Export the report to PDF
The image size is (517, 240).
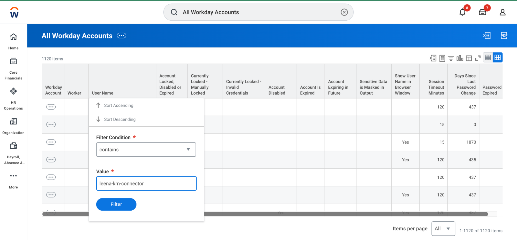tap(504, 35)
